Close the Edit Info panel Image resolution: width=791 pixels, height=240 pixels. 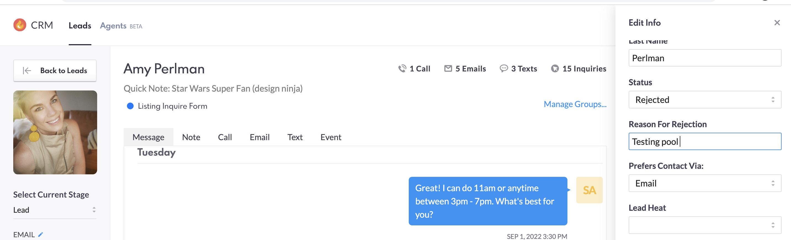[777, 23]
